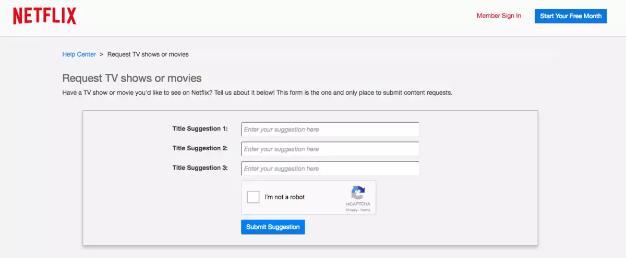This screenshot has width=626, height=258.
Task: Focus the Title Suggestion 1 input field
Action: pyautogui.click(x=330, y=130)
